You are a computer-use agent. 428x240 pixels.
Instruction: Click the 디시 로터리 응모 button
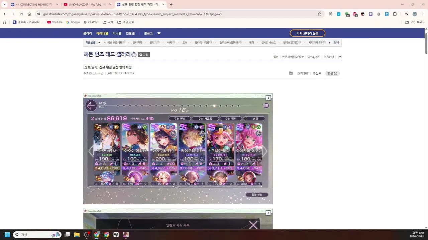(x=307, y=33)
